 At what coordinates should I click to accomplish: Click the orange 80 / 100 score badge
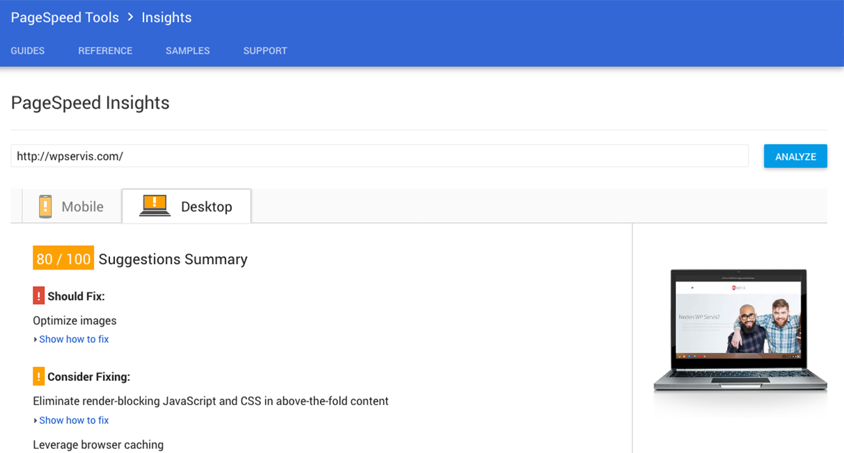[63, 258]
